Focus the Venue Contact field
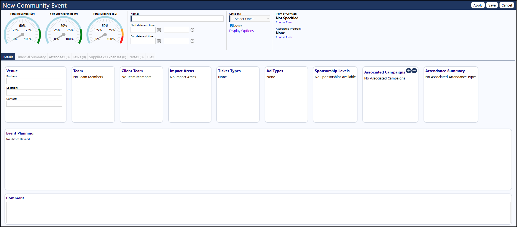Screen dimensions: 517x227 point(34,104)
